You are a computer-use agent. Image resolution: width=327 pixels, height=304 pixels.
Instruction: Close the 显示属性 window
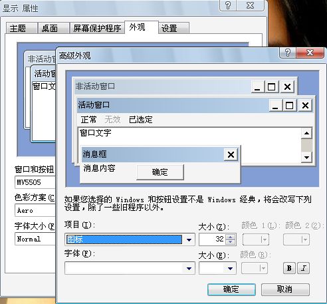[251, 5]
